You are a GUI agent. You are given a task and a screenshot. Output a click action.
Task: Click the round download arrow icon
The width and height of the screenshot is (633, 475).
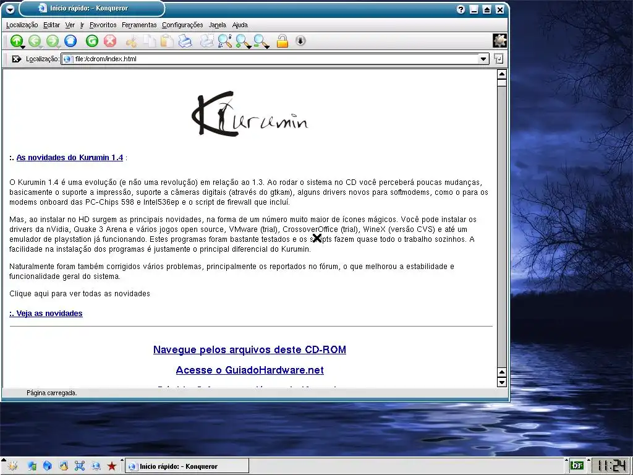click(x=300, y=40)
